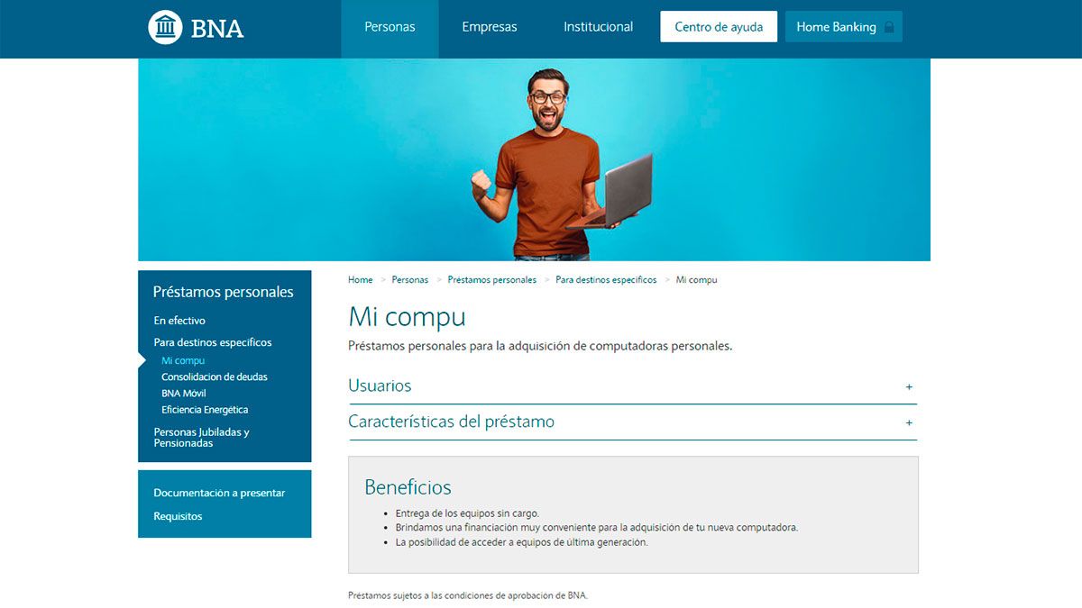This screenshot has height=608, width=1082.
Task: Open Eficiencia Energética sidebar item
Action: point(205,410)
